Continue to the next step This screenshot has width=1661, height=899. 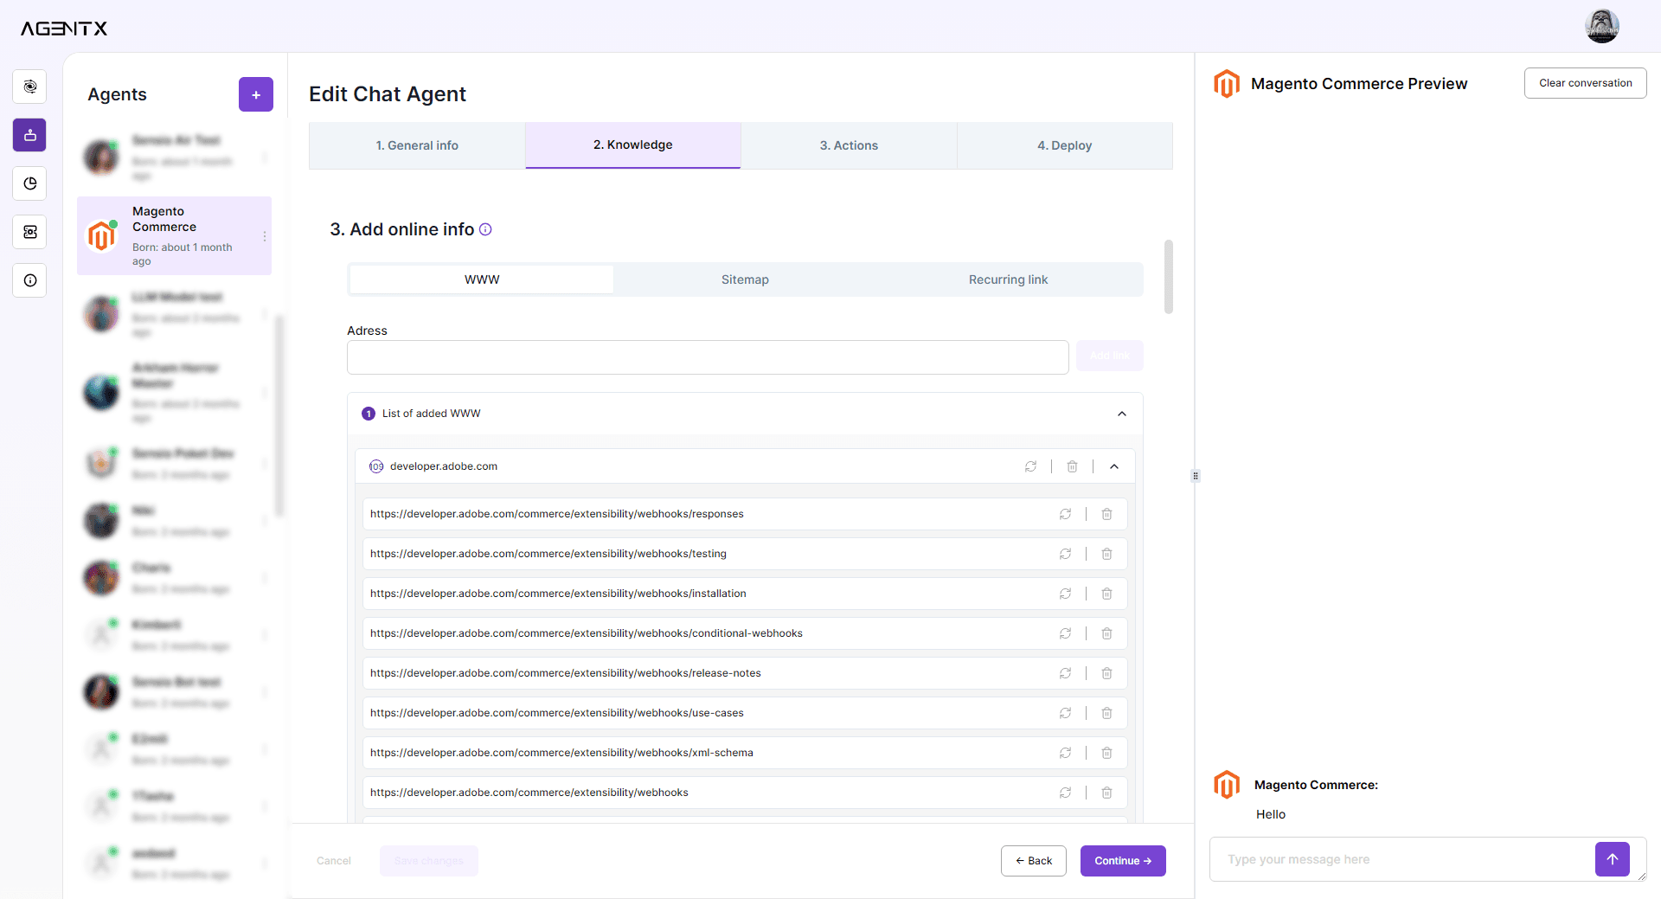pyautogui.click(x=1123, y=861)
